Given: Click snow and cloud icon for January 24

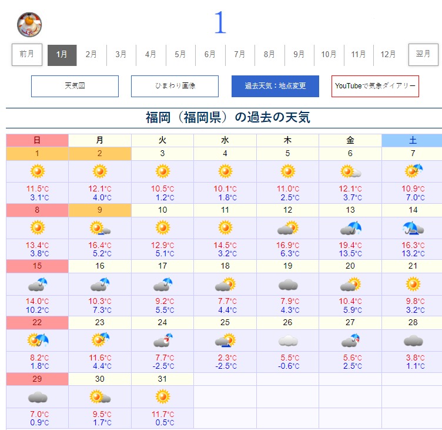Looking at the screenshot, I should [x=163, y=340].
